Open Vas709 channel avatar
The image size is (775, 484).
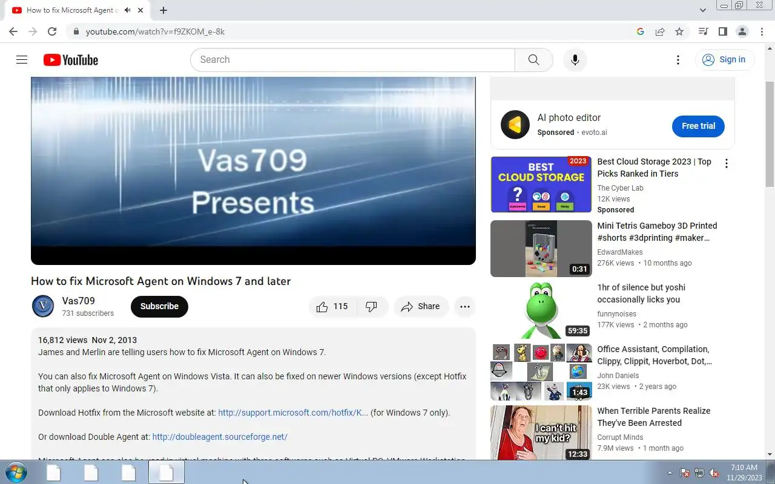tap(43, 306)
